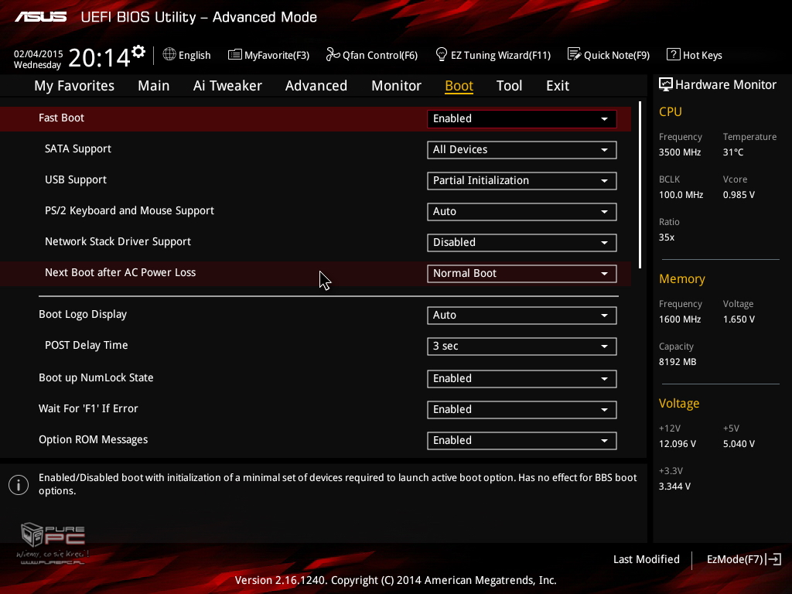This screenshot has width=792, height=594.
Task: Switch to the Monitor tab
Action: pyautogui.click(x=396, y=86)
